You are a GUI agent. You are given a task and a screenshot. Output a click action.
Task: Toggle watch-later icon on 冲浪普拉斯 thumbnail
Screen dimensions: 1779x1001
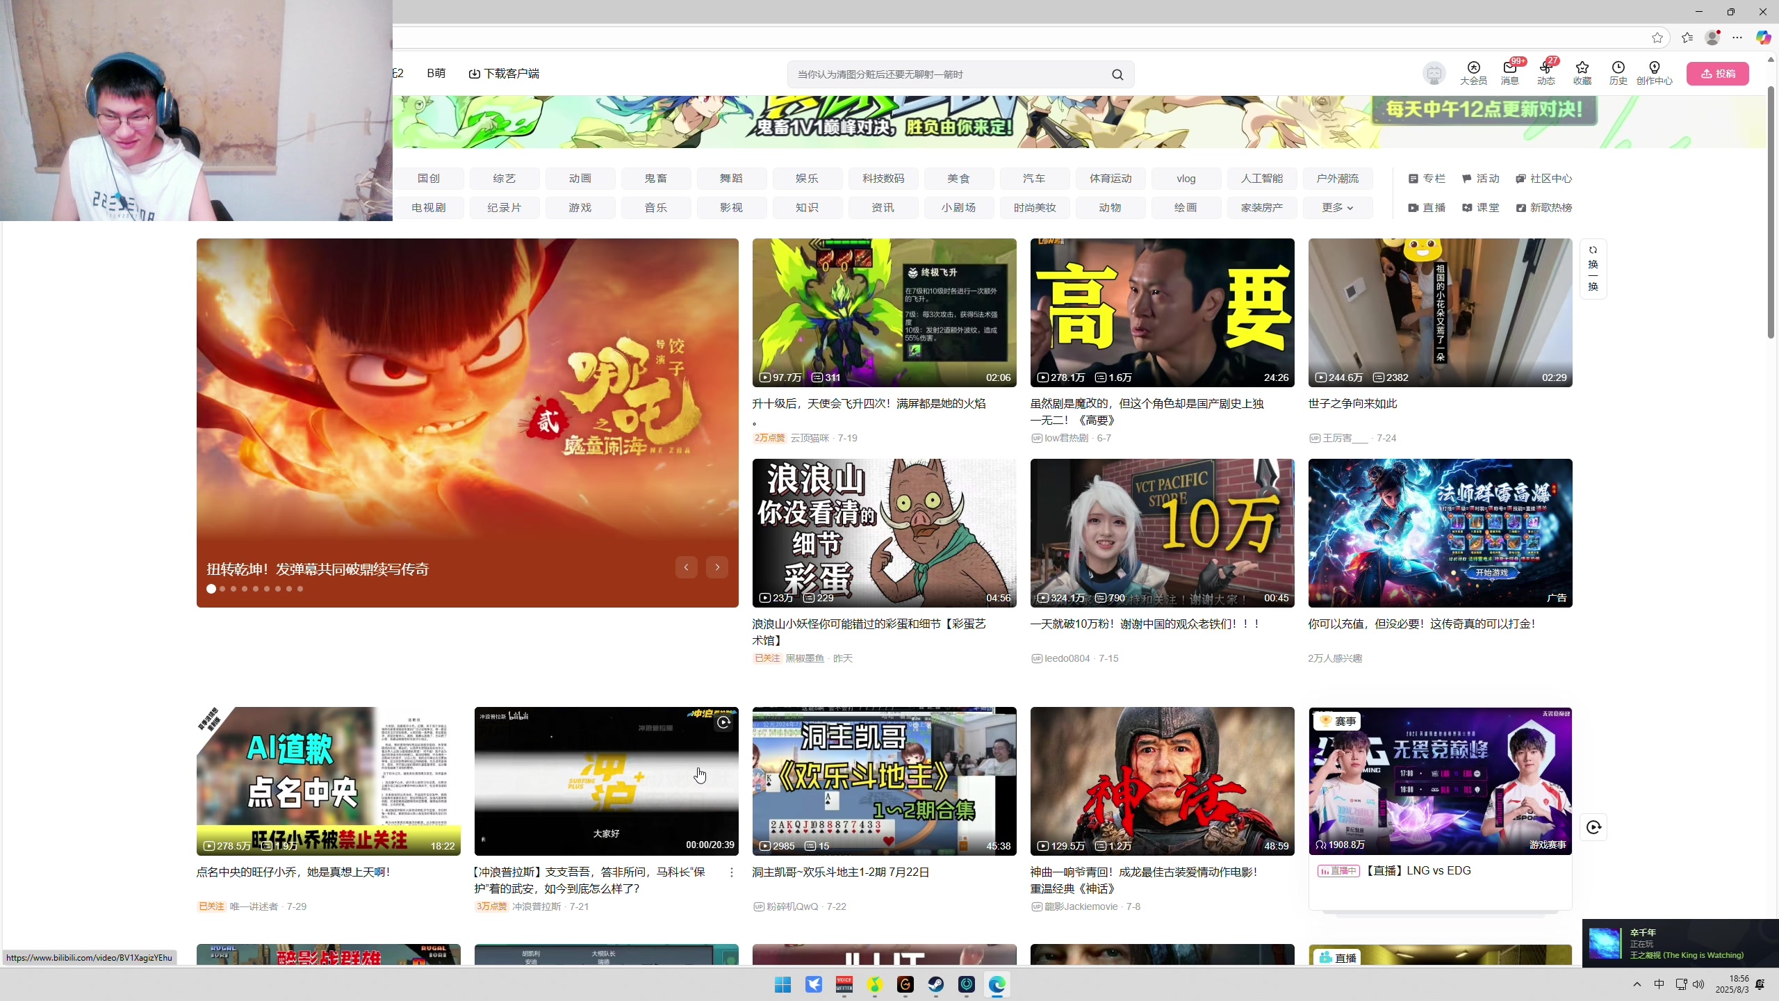point(724,722)
